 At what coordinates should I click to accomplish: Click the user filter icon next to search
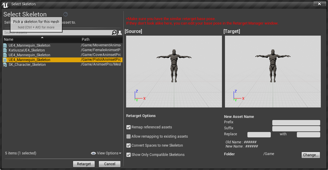pos(120,33)
